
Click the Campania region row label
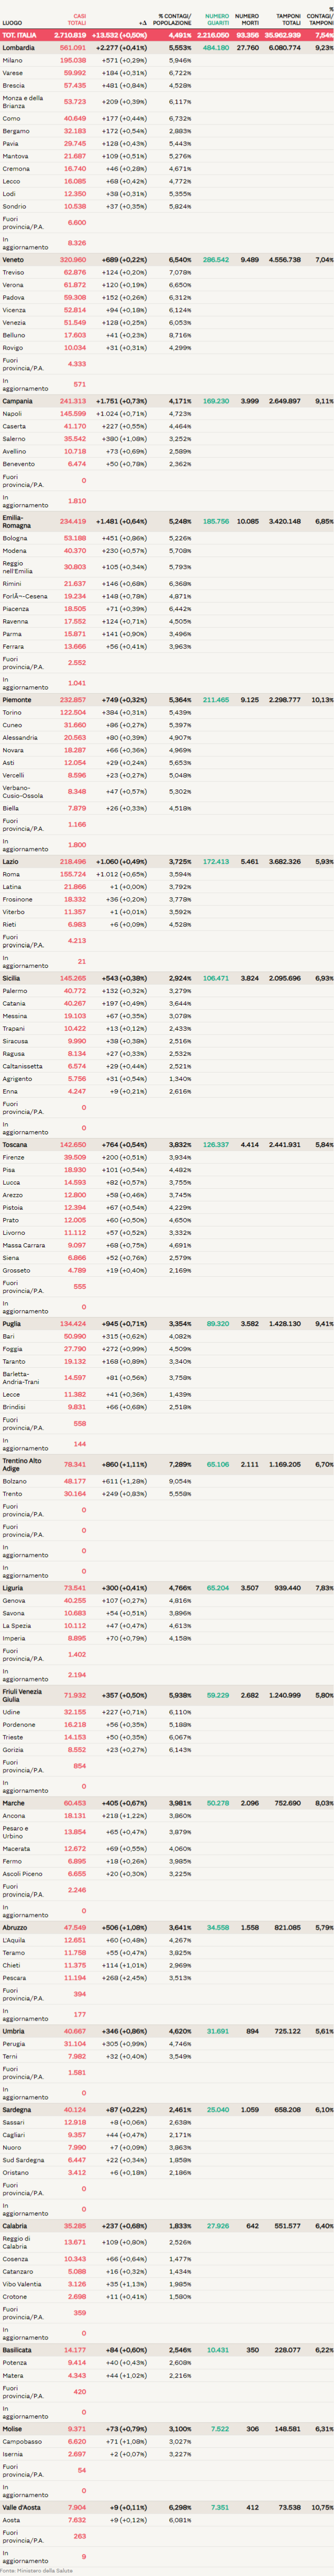pos(17,401)
